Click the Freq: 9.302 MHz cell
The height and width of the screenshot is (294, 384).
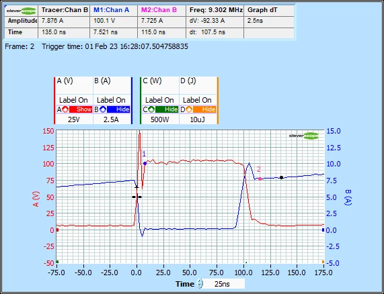[215, 11]
